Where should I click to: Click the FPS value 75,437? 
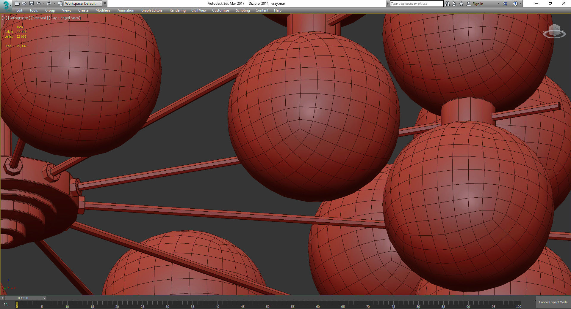pos(21,46)
